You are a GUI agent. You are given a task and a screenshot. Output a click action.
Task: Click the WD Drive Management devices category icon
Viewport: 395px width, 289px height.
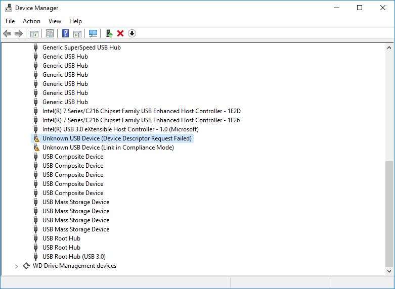pos(26,266)
